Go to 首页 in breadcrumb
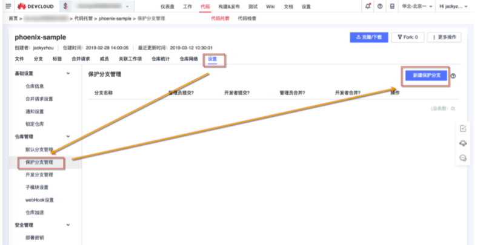The height and width of the screenshot is (245, 486). tap(13, 19)
